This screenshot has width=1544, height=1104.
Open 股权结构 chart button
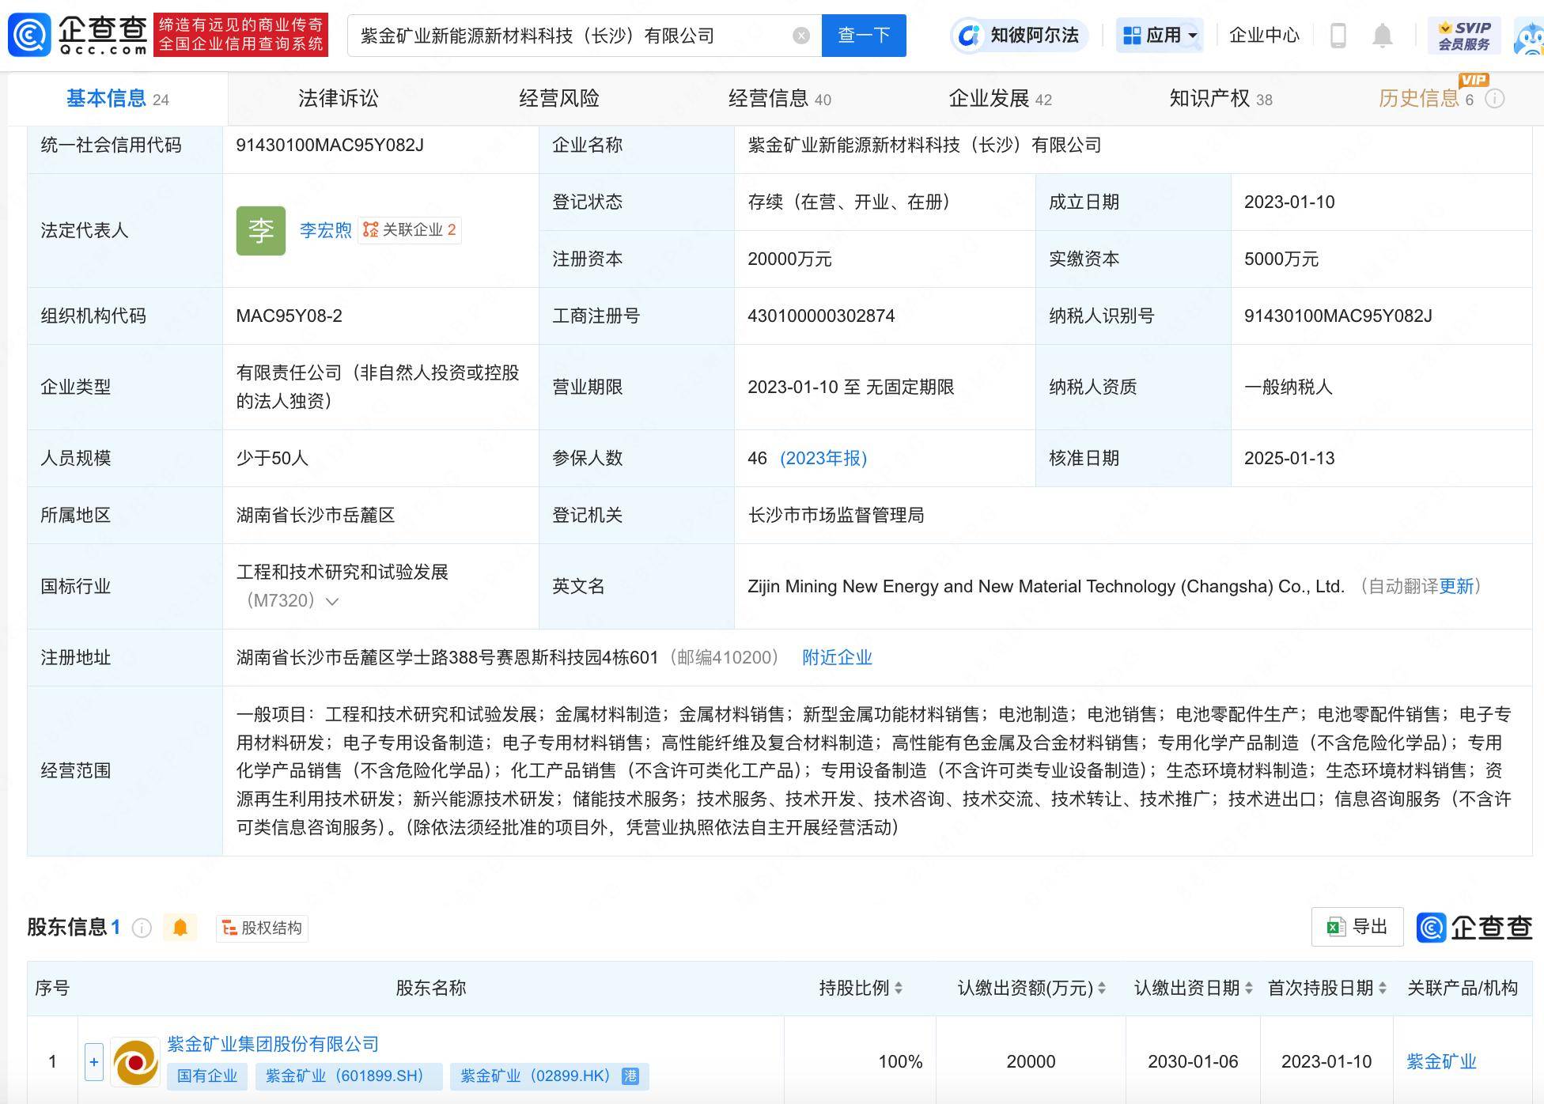coord(262,928)
